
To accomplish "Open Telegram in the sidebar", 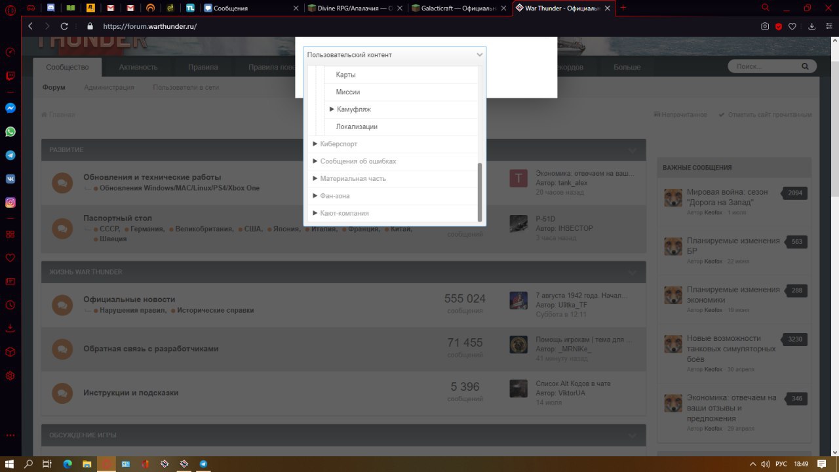I will click(x=10, y=155).
